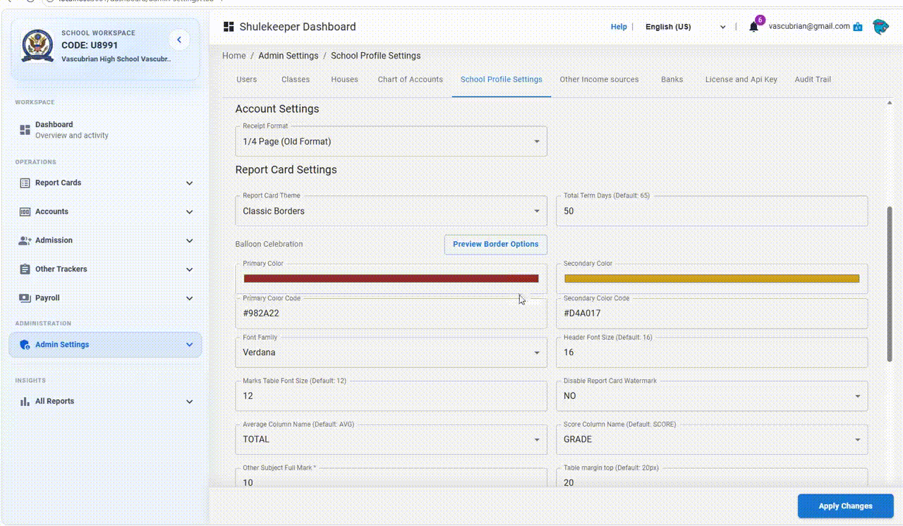Go to Home breadcrumb
The height and width of the screenshot is (526, 903).
pyautogui.click(x=234, y=56)
